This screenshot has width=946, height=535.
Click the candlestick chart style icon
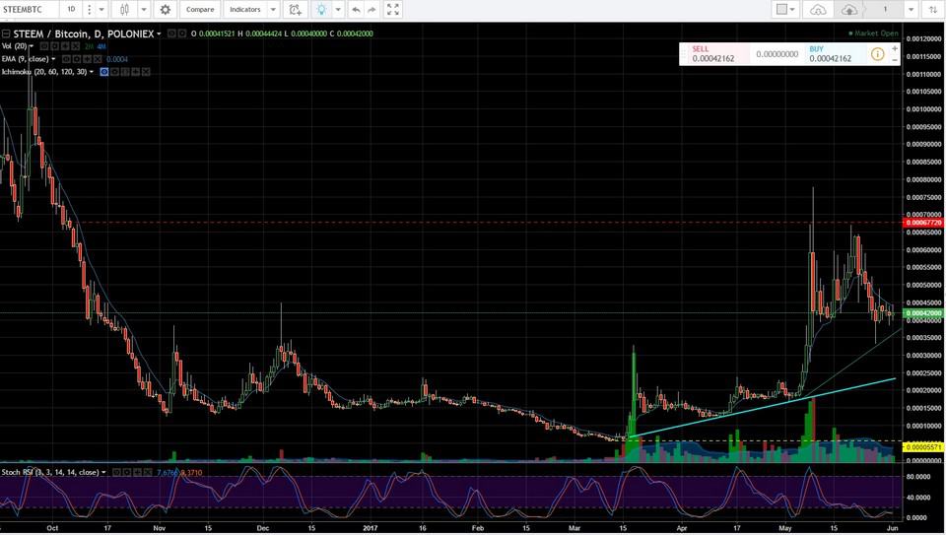coord(124,10)
